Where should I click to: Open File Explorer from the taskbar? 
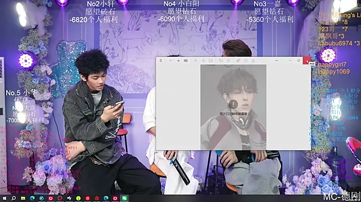coord(23,198)
